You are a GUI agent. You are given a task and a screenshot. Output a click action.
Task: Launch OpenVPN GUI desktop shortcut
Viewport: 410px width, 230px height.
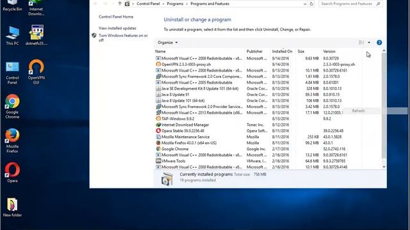36,72
